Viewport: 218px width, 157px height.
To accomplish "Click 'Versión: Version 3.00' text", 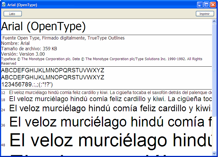I will pyautogui.click(x=23, y=54).
